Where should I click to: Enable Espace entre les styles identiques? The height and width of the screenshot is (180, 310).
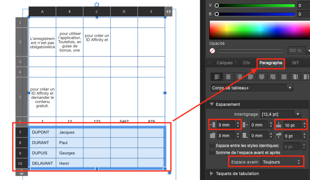[x=212, y=145]
